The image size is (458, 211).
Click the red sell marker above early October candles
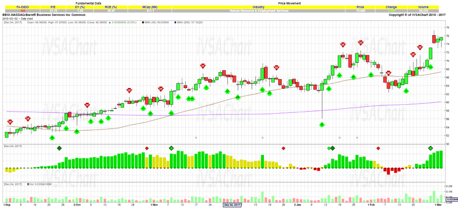(87, 105)
